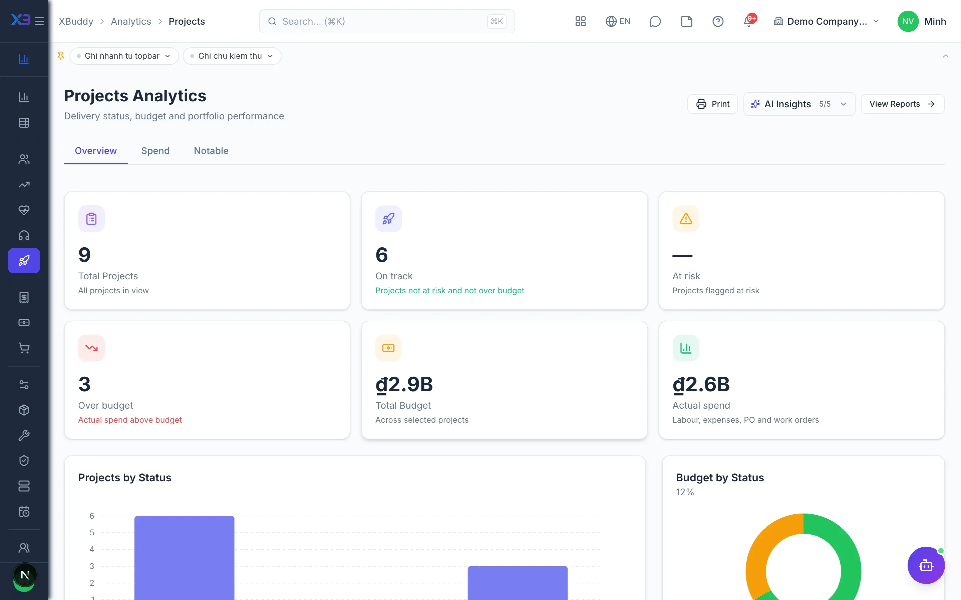Open the people contacts sidebar icon

click(x=24, y=159)
